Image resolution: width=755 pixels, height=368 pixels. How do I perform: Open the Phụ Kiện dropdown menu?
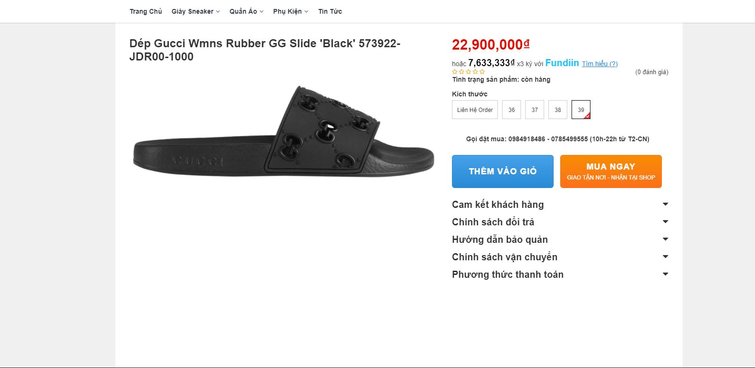pyautogui.click(x=290, y=11)
